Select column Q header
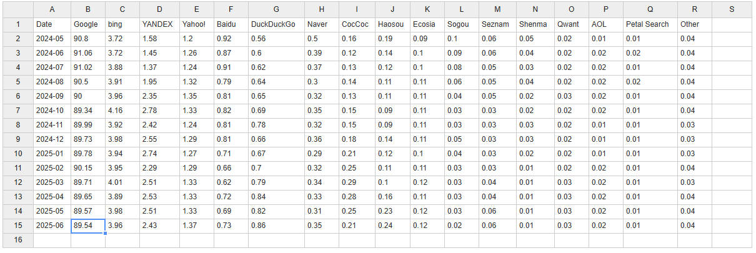Screen dimensions: 756x253 (650, 9)
